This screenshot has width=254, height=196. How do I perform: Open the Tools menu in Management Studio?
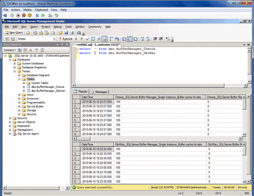pos(68,27)
